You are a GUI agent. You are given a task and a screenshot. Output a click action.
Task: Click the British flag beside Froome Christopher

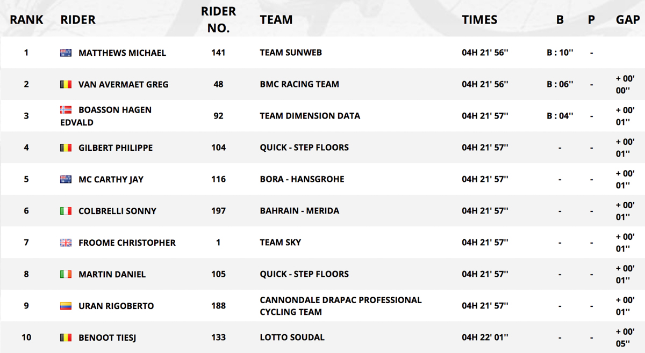click(x=66, y=242)
